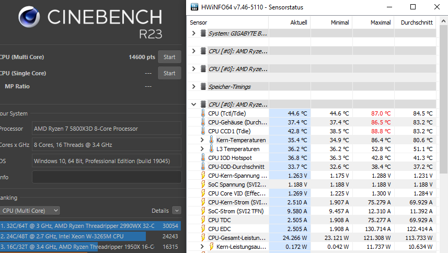The width and height of the screenshot is (448, 253).
Task: Click the Sensor column header
Action: (227, 22)
